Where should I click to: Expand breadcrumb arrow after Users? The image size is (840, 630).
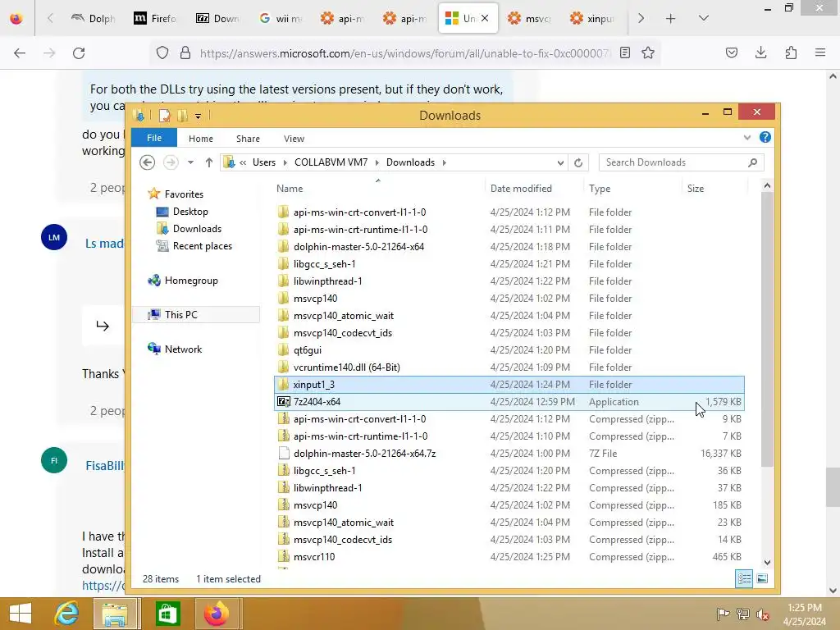285,162
